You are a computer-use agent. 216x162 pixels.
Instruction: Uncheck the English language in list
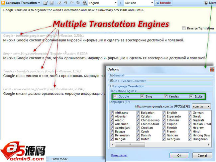tap(163, 113)
